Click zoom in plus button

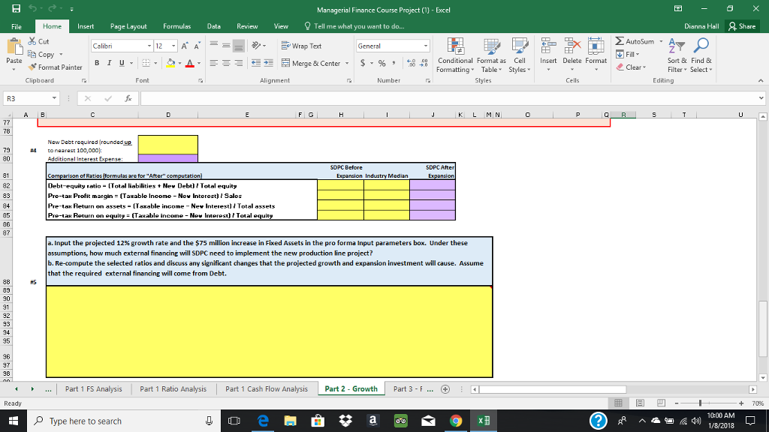(741, 403)
